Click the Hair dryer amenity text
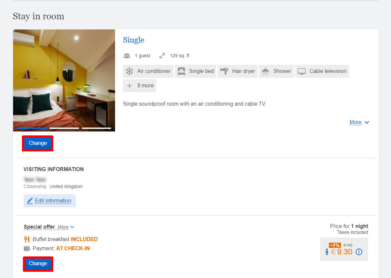The width and height of the screenshot is (391, 278). point(244,71)
